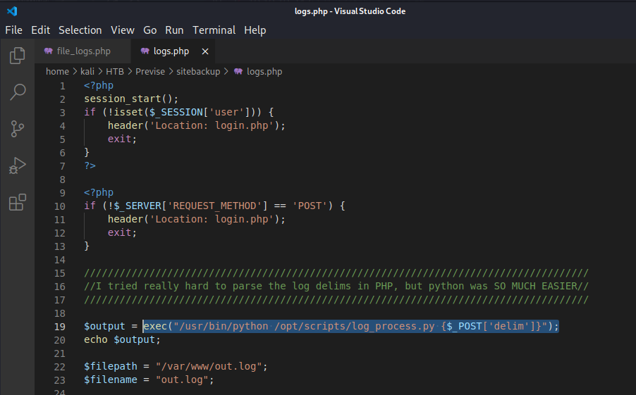
Task: Open the File menu
Action: pyautogui.click(x=13, y=30)
